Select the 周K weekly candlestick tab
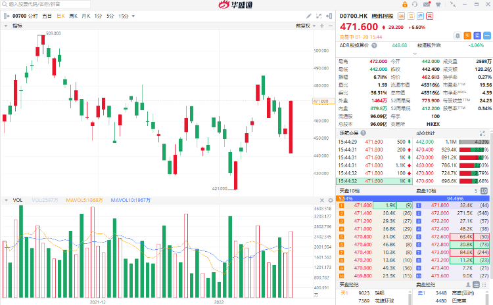This screenshot has height=305, width=493. pyautogui.click(x=73, y=16)
